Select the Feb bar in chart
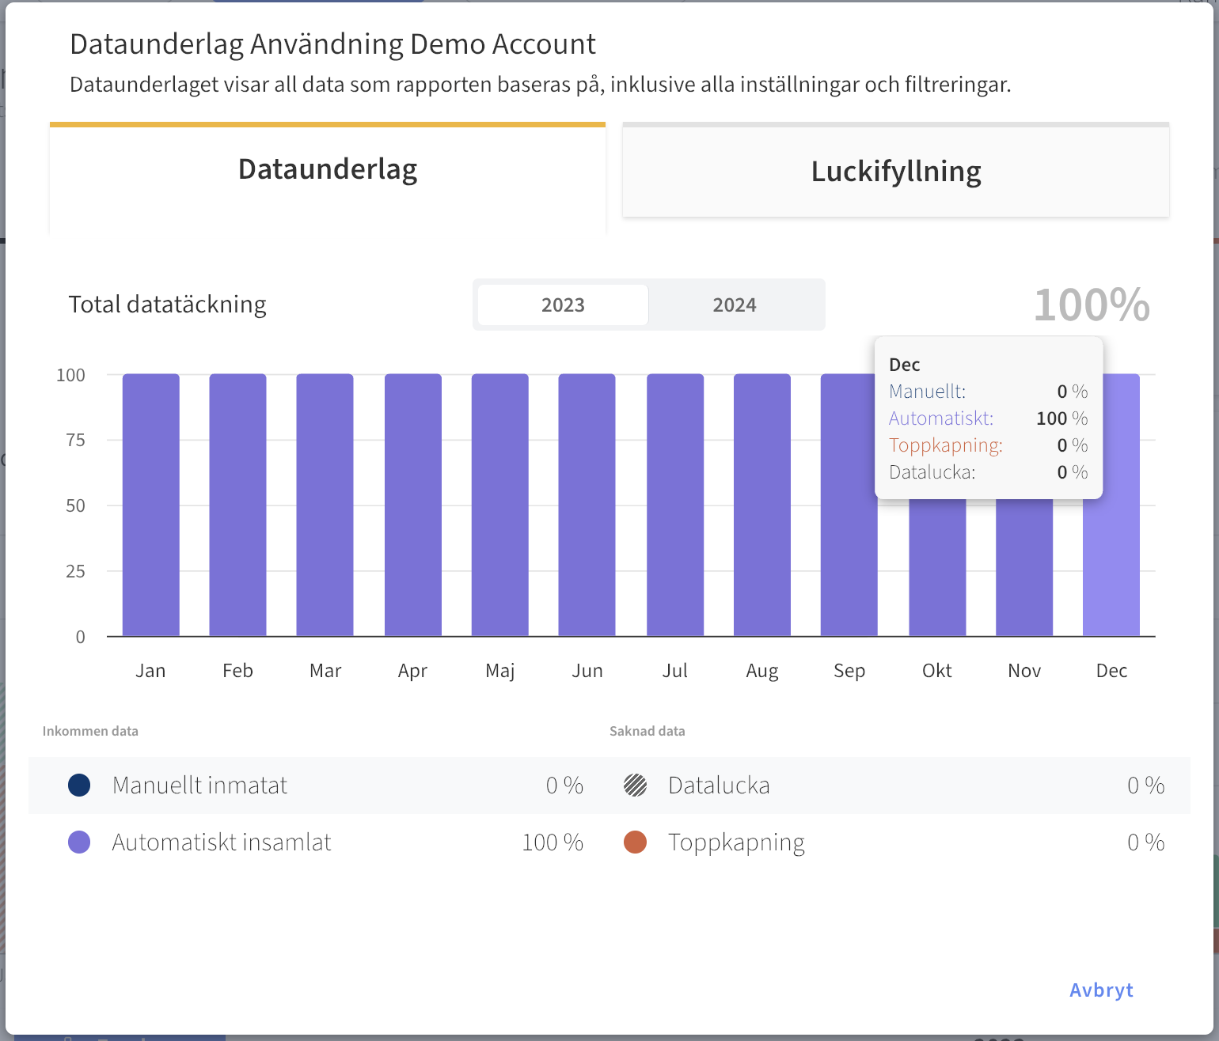The width and height of the screenshot is (1219, 1041). point(237,505)
